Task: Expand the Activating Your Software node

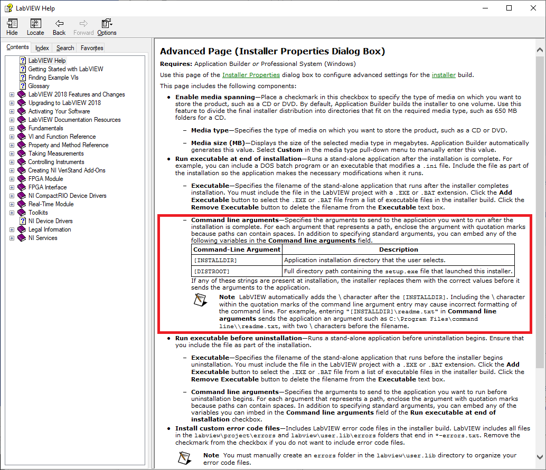Action: (12, 112)
